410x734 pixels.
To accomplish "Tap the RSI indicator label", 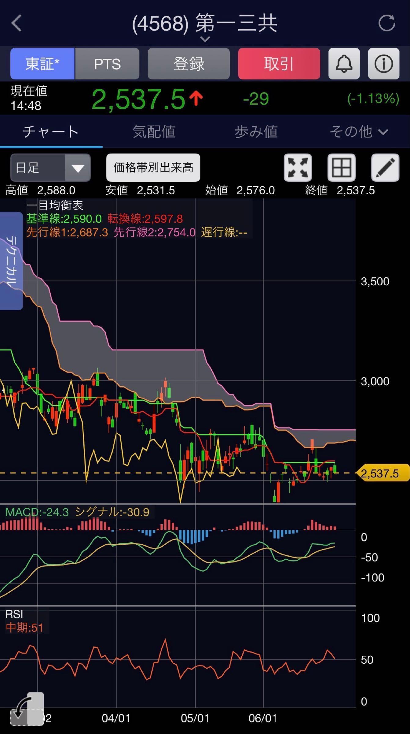I will click(14, 614).
